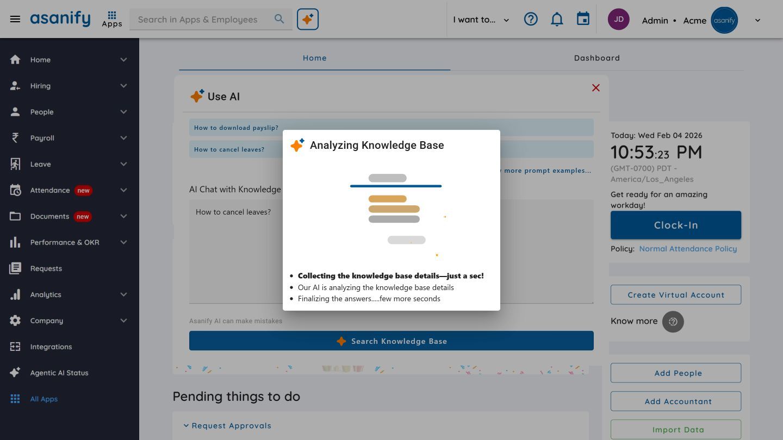Close the Use AI panel
Screen dimensions: 783x440
596,88
